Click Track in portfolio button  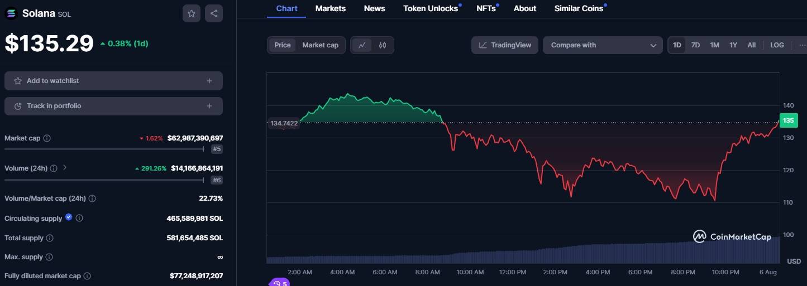coord(113,106)
